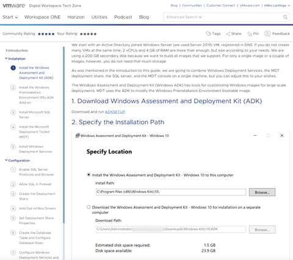Click the Specify the Installation Path heading
293x260 pixels.
point(118,122)
